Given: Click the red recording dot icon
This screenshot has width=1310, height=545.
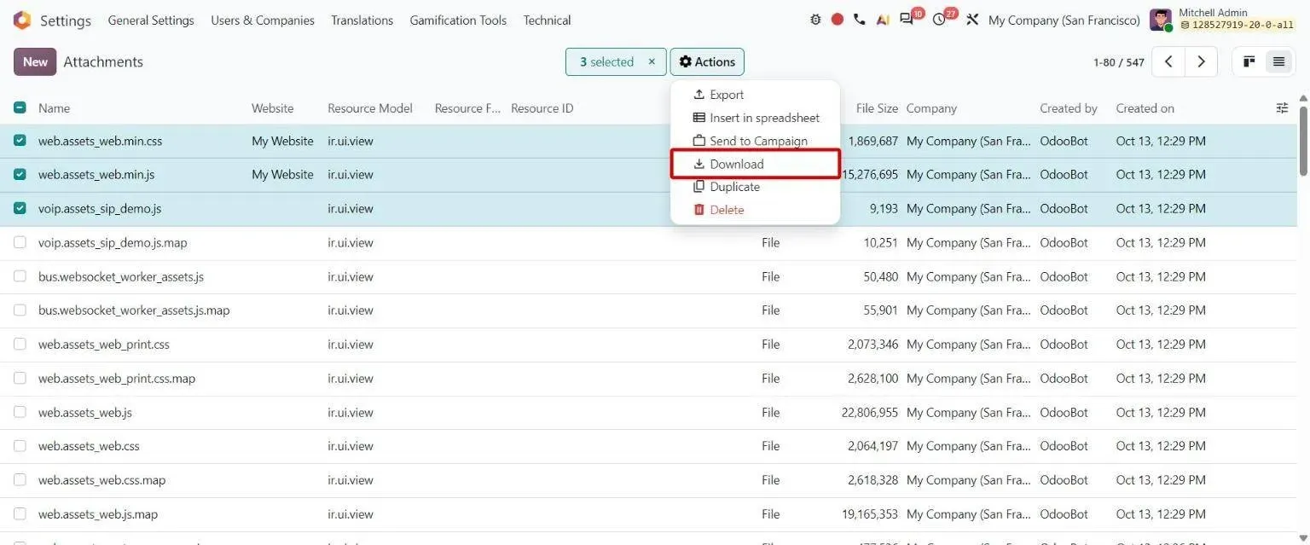Looking at the screenshot, I should [x=838, y=20].
